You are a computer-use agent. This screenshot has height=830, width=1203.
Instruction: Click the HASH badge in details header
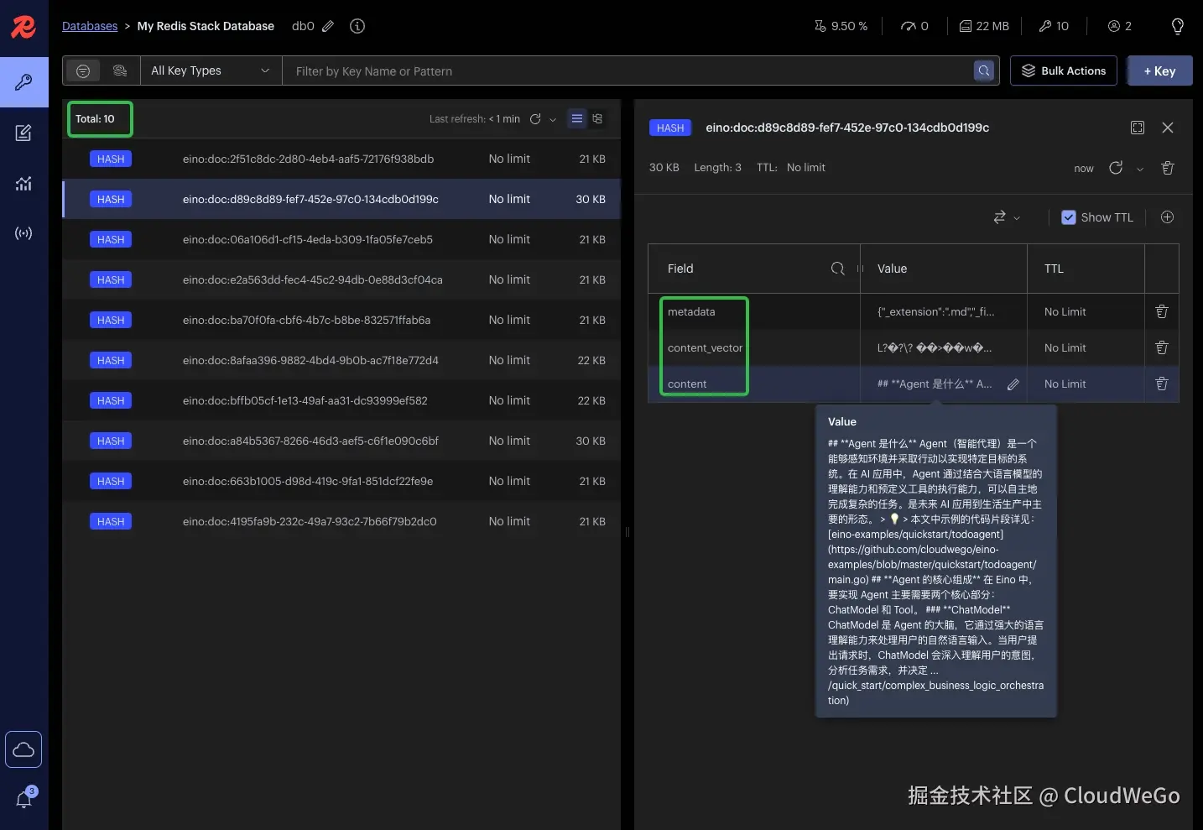coord(670,128)
